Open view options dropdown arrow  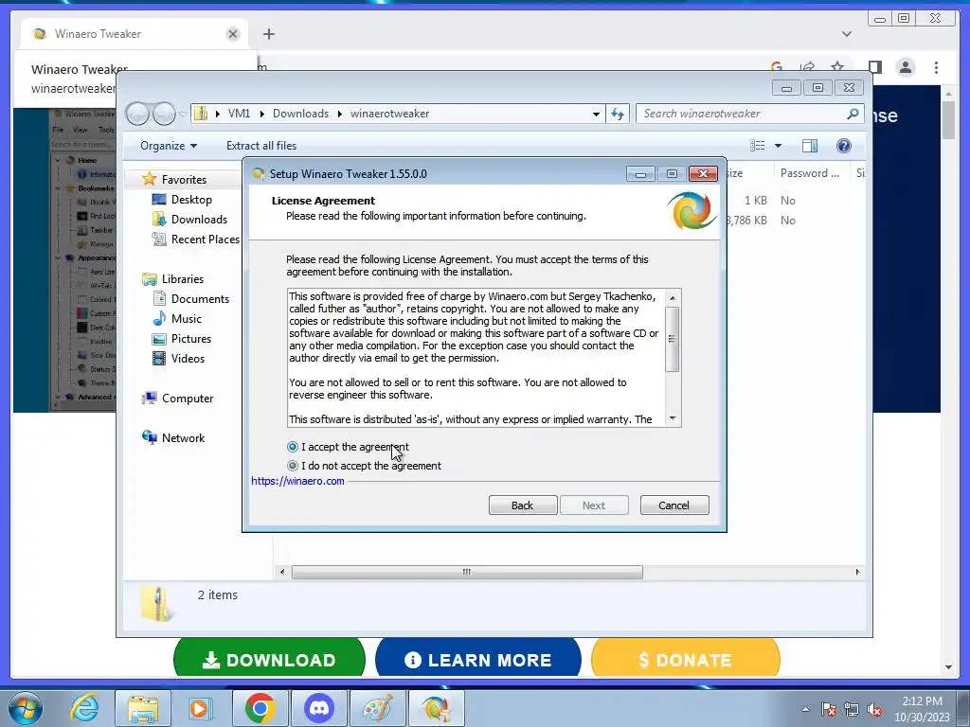(779, 145)
